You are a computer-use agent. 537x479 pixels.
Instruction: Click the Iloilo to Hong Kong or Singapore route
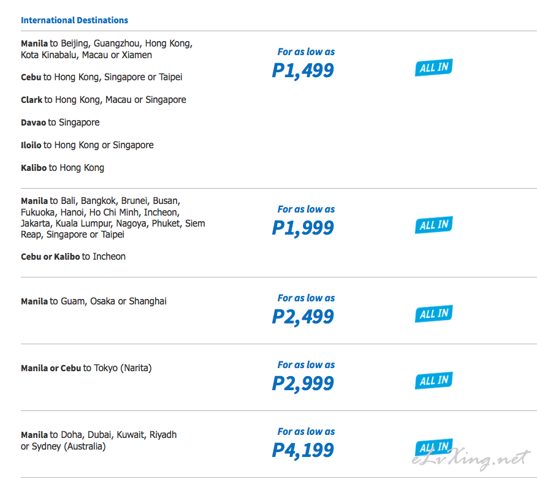click(87, 145)
